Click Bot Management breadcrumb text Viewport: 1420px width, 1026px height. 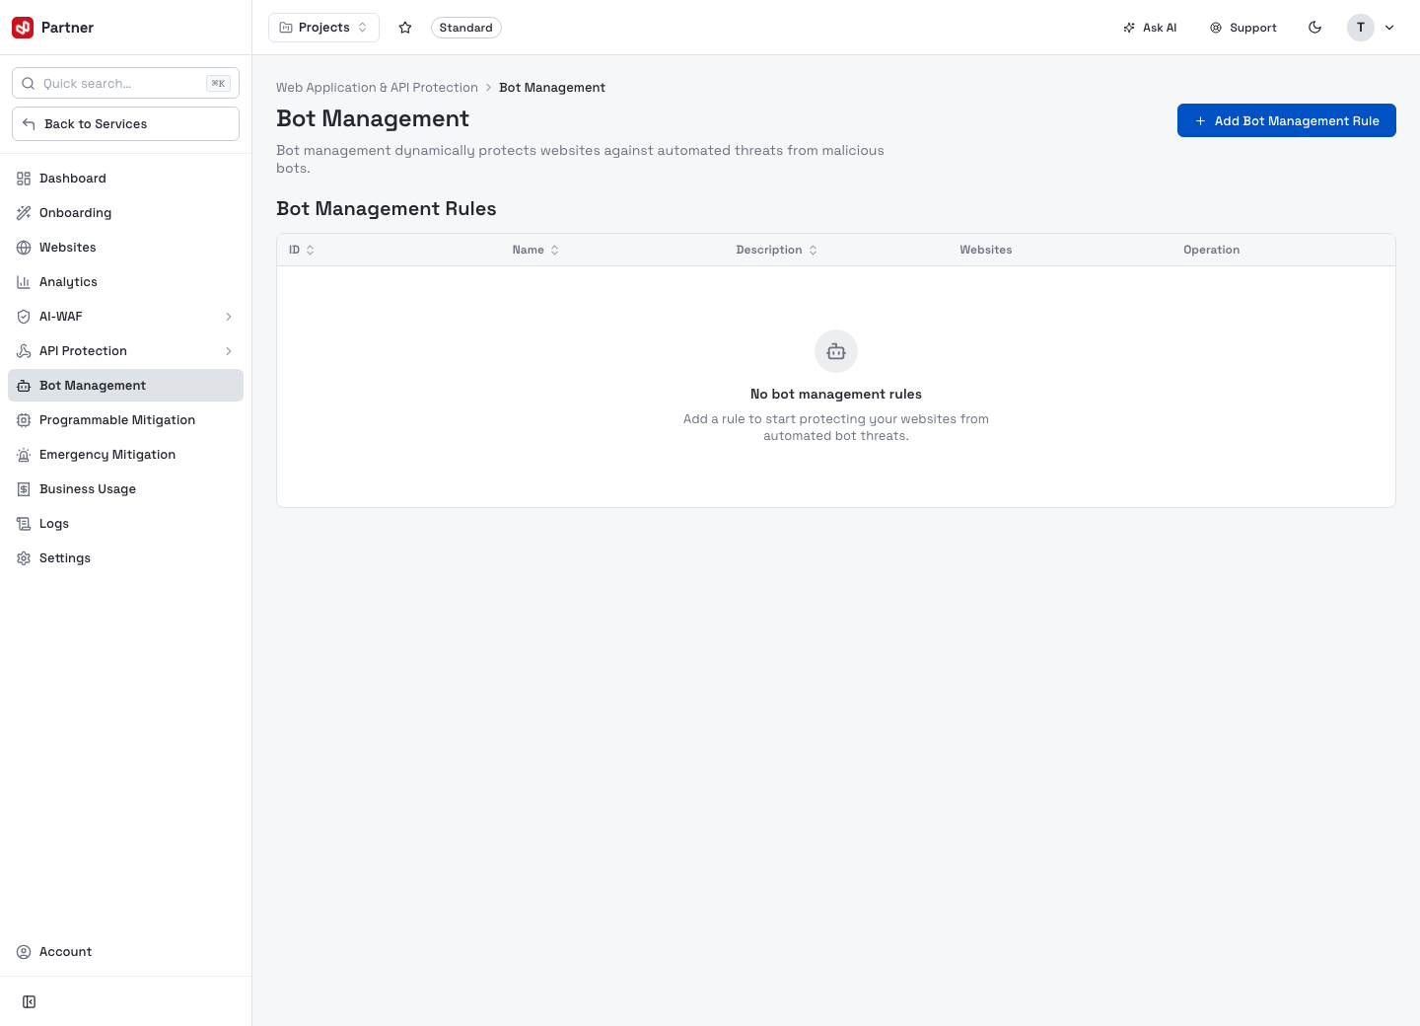(x=552, y=88)
